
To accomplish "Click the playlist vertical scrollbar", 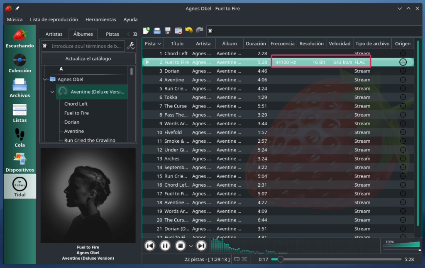I will click(418, 133).
